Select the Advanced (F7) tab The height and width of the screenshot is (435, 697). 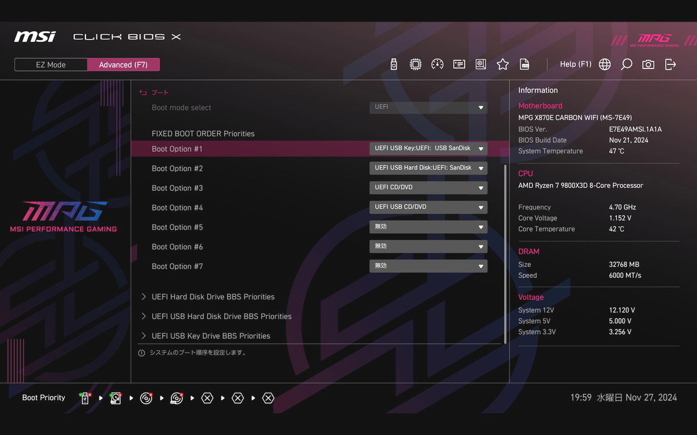click(x=123, y=65)
